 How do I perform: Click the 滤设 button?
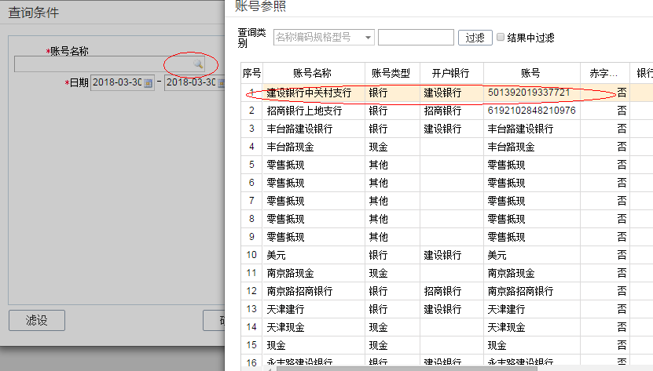pos(36,320)
